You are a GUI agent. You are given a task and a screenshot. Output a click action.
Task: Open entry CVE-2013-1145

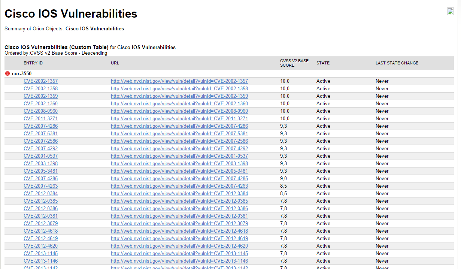click(40, 253)
